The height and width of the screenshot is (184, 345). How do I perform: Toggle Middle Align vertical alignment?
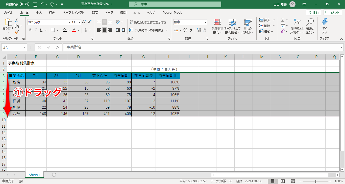(105, 22)
